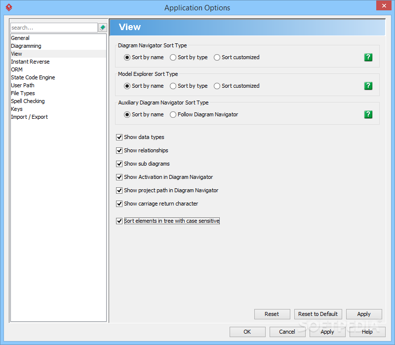Image resolution: width=395 pixels, height=345 pixels.
Task: Open the ORM options category
Action: point(58,69)
